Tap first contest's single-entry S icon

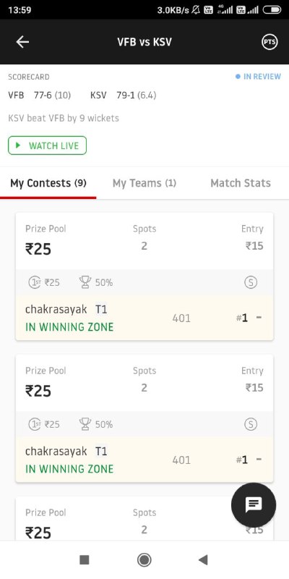click(251, 283)
